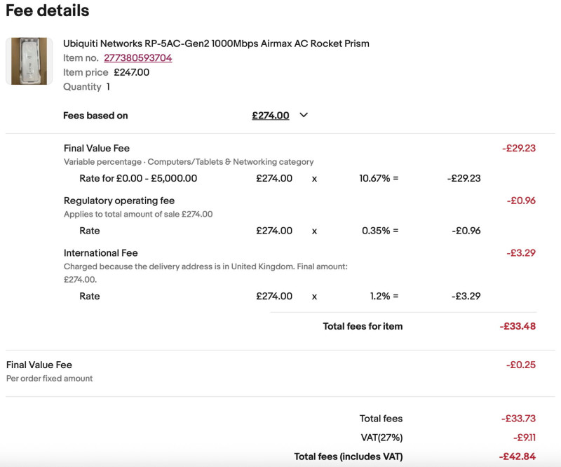This screenshot has height=467, width=561.
Task: Click the International Fee -£3.29 red amount
Action: 520,253
